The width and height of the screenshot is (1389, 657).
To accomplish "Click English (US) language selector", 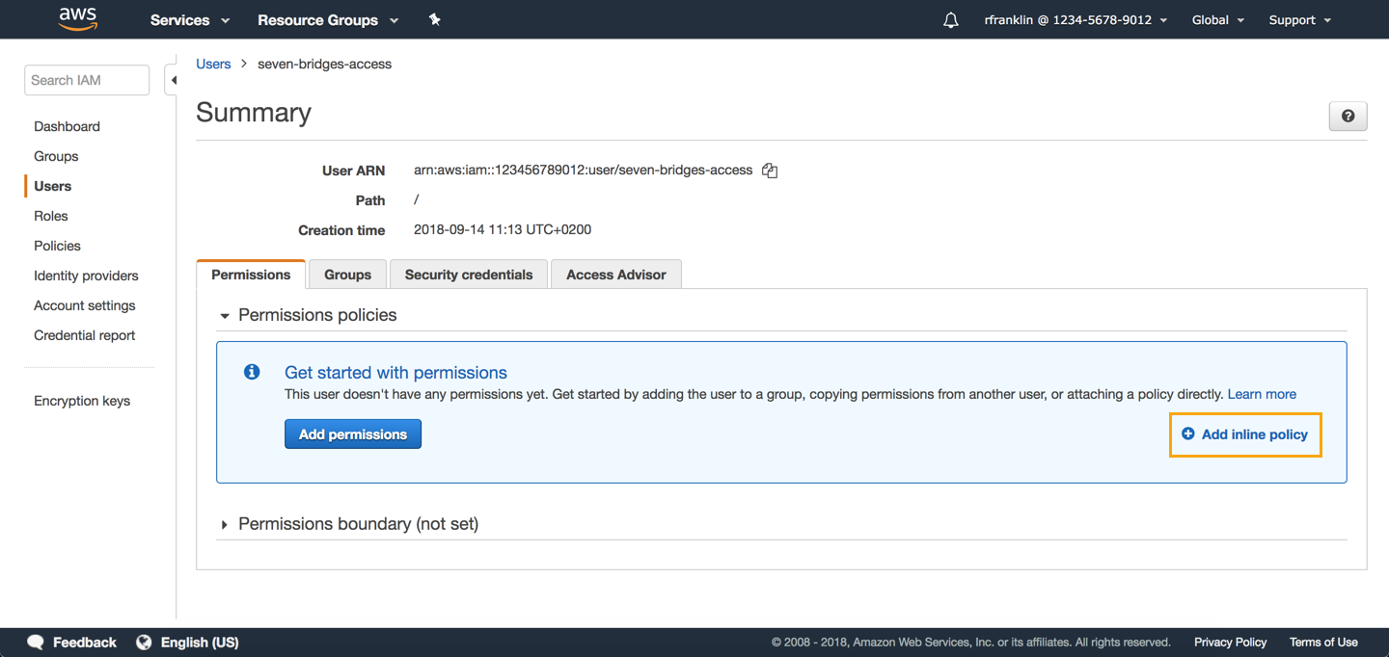I will pyautogui.click(x=200, y=642).
